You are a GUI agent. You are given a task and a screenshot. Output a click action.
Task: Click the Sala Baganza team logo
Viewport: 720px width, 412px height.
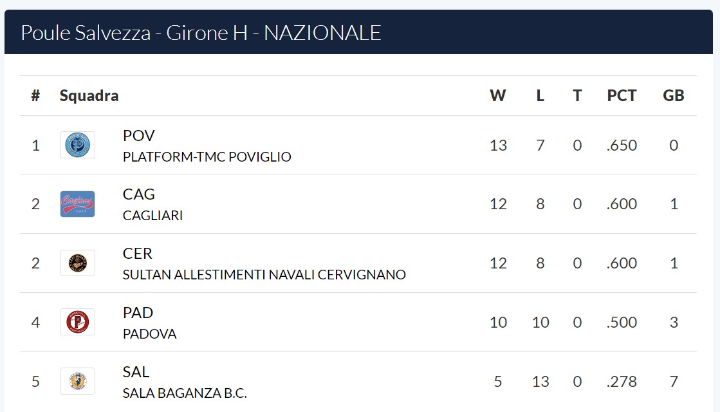(77, 381)
